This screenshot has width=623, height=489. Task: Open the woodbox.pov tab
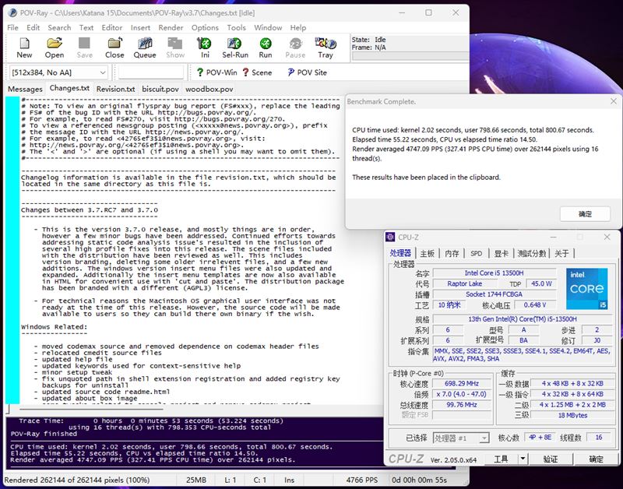[209, 89]
